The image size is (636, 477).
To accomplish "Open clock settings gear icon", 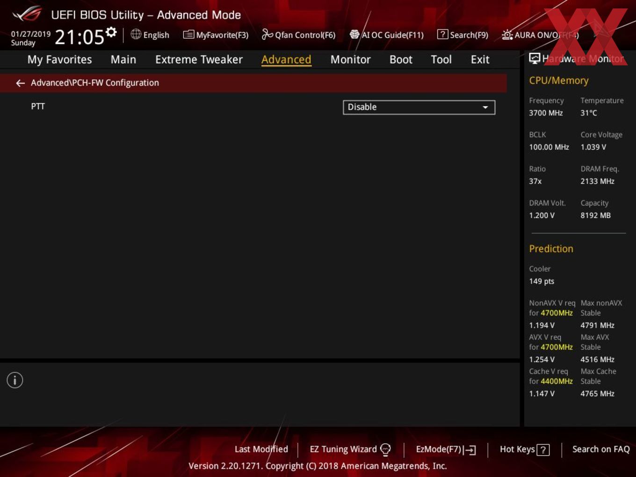I will tap(111, 32).
